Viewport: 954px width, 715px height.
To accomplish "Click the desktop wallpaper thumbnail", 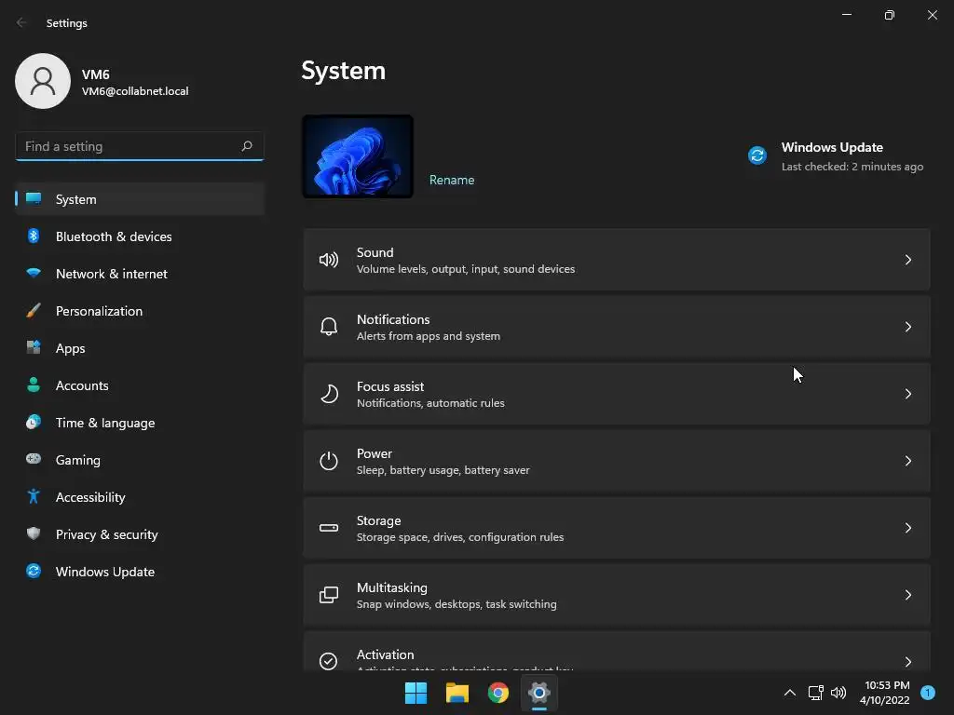I will (358, 156).
